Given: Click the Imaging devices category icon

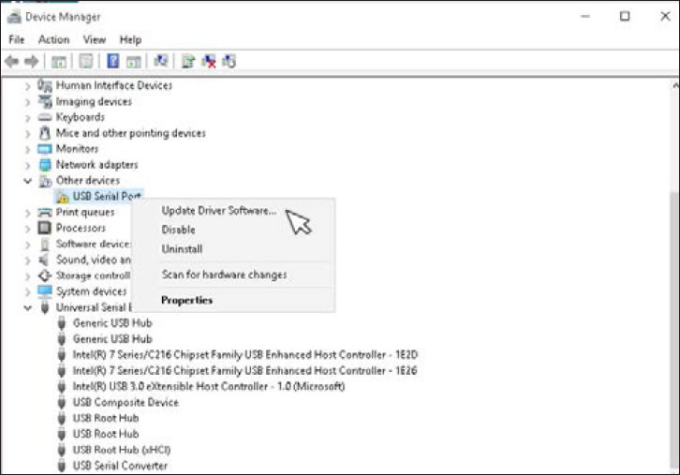Looking at the screenshot, I should click(x=45, y=101).
